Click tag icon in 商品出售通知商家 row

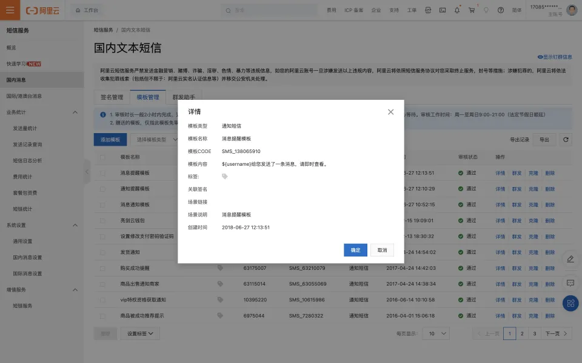tap(220, 284)
